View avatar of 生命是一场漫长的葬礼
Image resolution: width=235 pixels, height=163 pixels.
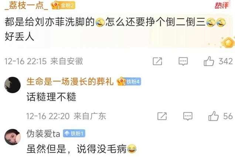[13, 85]
